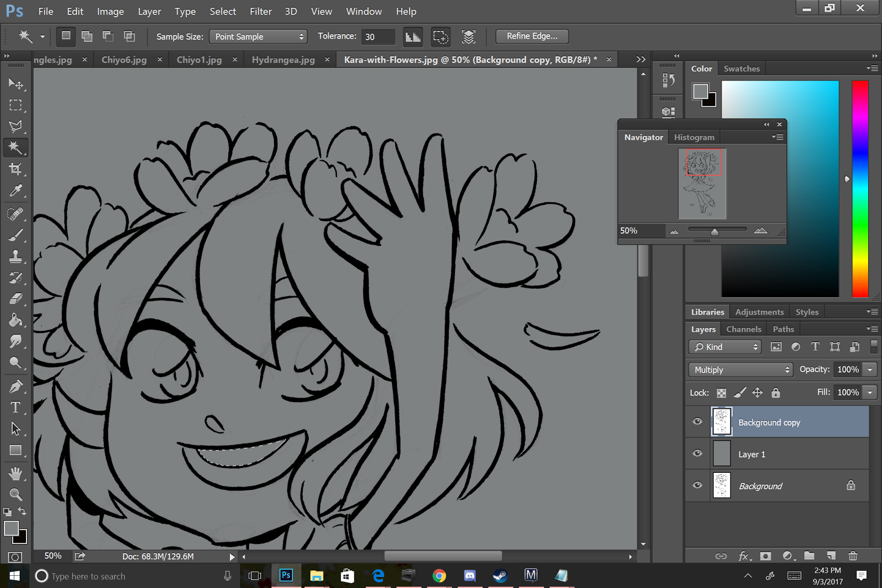The width and height of the screenshot is (882, 588).
Task: Create a new layer from panel footer
Action: pos(831,556)
